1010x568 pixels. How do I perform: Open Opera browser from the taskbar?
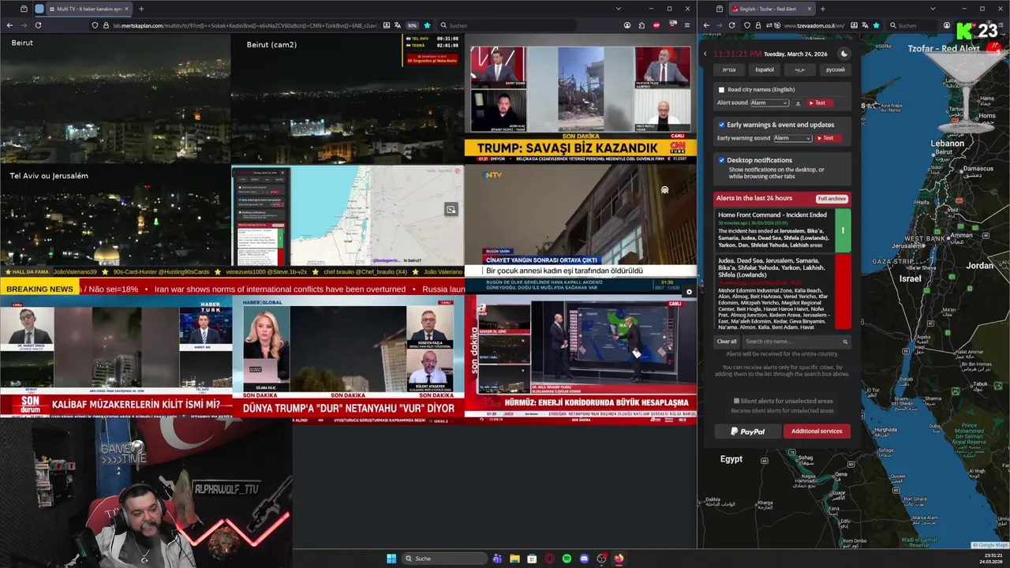coord(549,559)
